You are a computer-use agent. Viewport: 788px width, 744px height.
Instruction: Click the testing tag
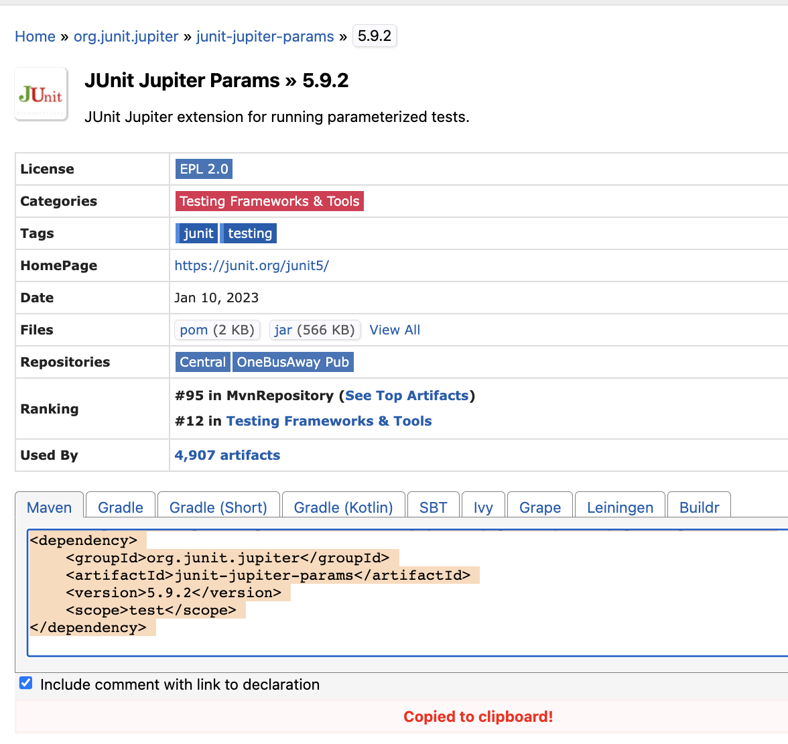249,233
